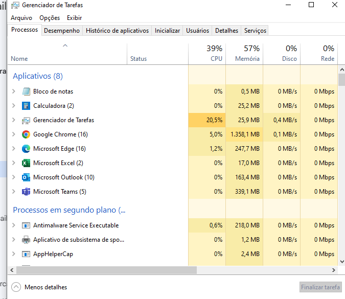Click the Finalizar tarefa button
This screenshot has width=345, height=299.
(320, 287)
